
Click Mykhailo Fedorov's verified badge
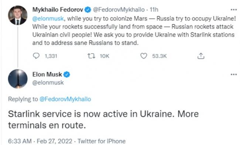(88, 10)
